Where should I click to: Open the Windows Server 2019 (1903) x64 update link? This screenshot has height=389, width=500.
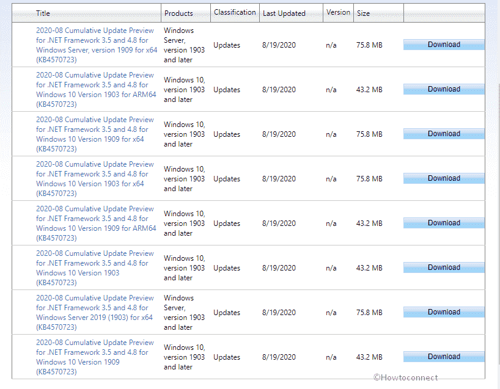tap(95, 313)
